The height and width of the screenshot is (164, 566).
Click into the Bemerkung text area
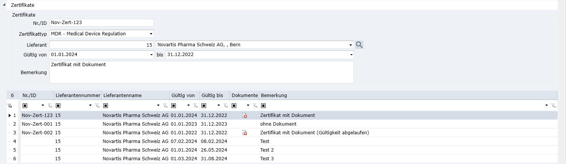tap(201, 72)
